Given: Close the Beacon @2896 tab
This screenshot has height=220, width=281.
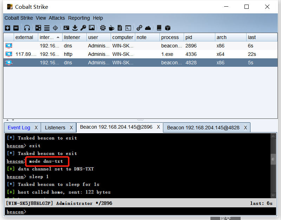Looking at the screenshot, I should (158, 127).
